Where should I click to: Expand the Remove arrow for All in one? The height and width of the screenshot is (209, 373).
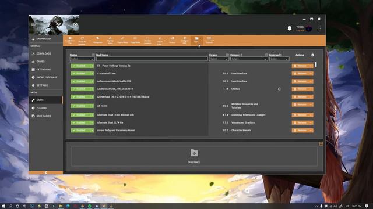(311, 105)
